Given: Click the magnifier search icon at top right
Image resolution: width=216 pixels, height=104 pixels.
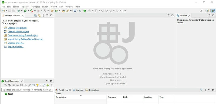Looking at the screenshot, I should tap(201, 11).
